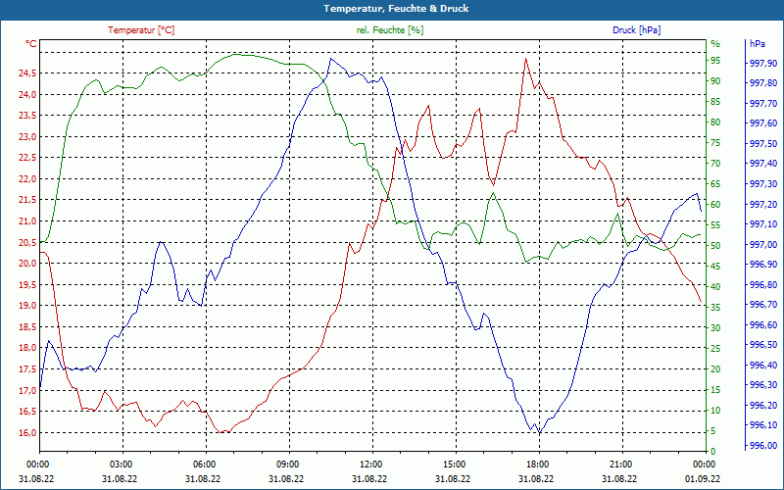Click the red '°C' axis unit label
Image resolution: width=784 pixels, height=490 pixels.
(31, 44)
